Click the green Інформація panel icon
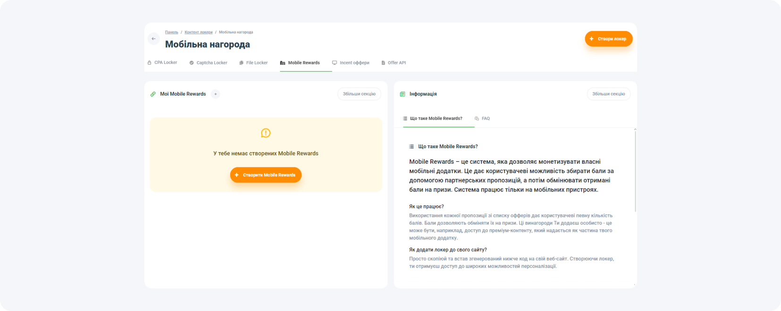Image resolution: width=781 pixels, height=311 pixels. pos(403,94)
